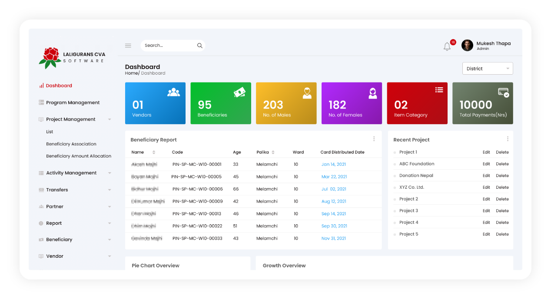Click Mukesh Thapa profile avatar

click(x=467, y=46)
